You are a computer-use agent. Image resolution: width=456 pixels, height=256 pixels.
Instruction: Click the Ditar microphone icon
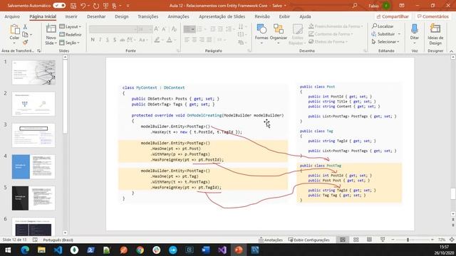[415, 28]
